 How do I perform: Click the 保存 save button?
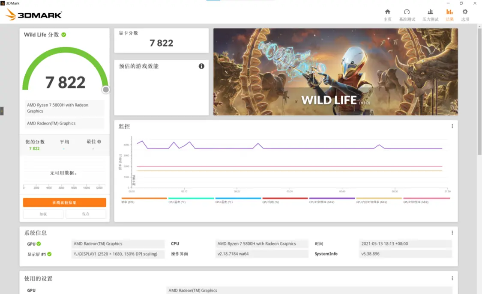[x=86, y=214]
